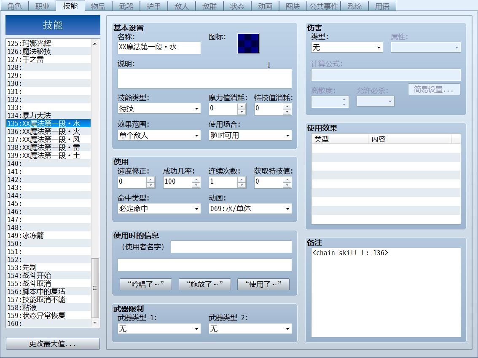
Task: Click the 速度修正 value field
Action: point(132,182)
